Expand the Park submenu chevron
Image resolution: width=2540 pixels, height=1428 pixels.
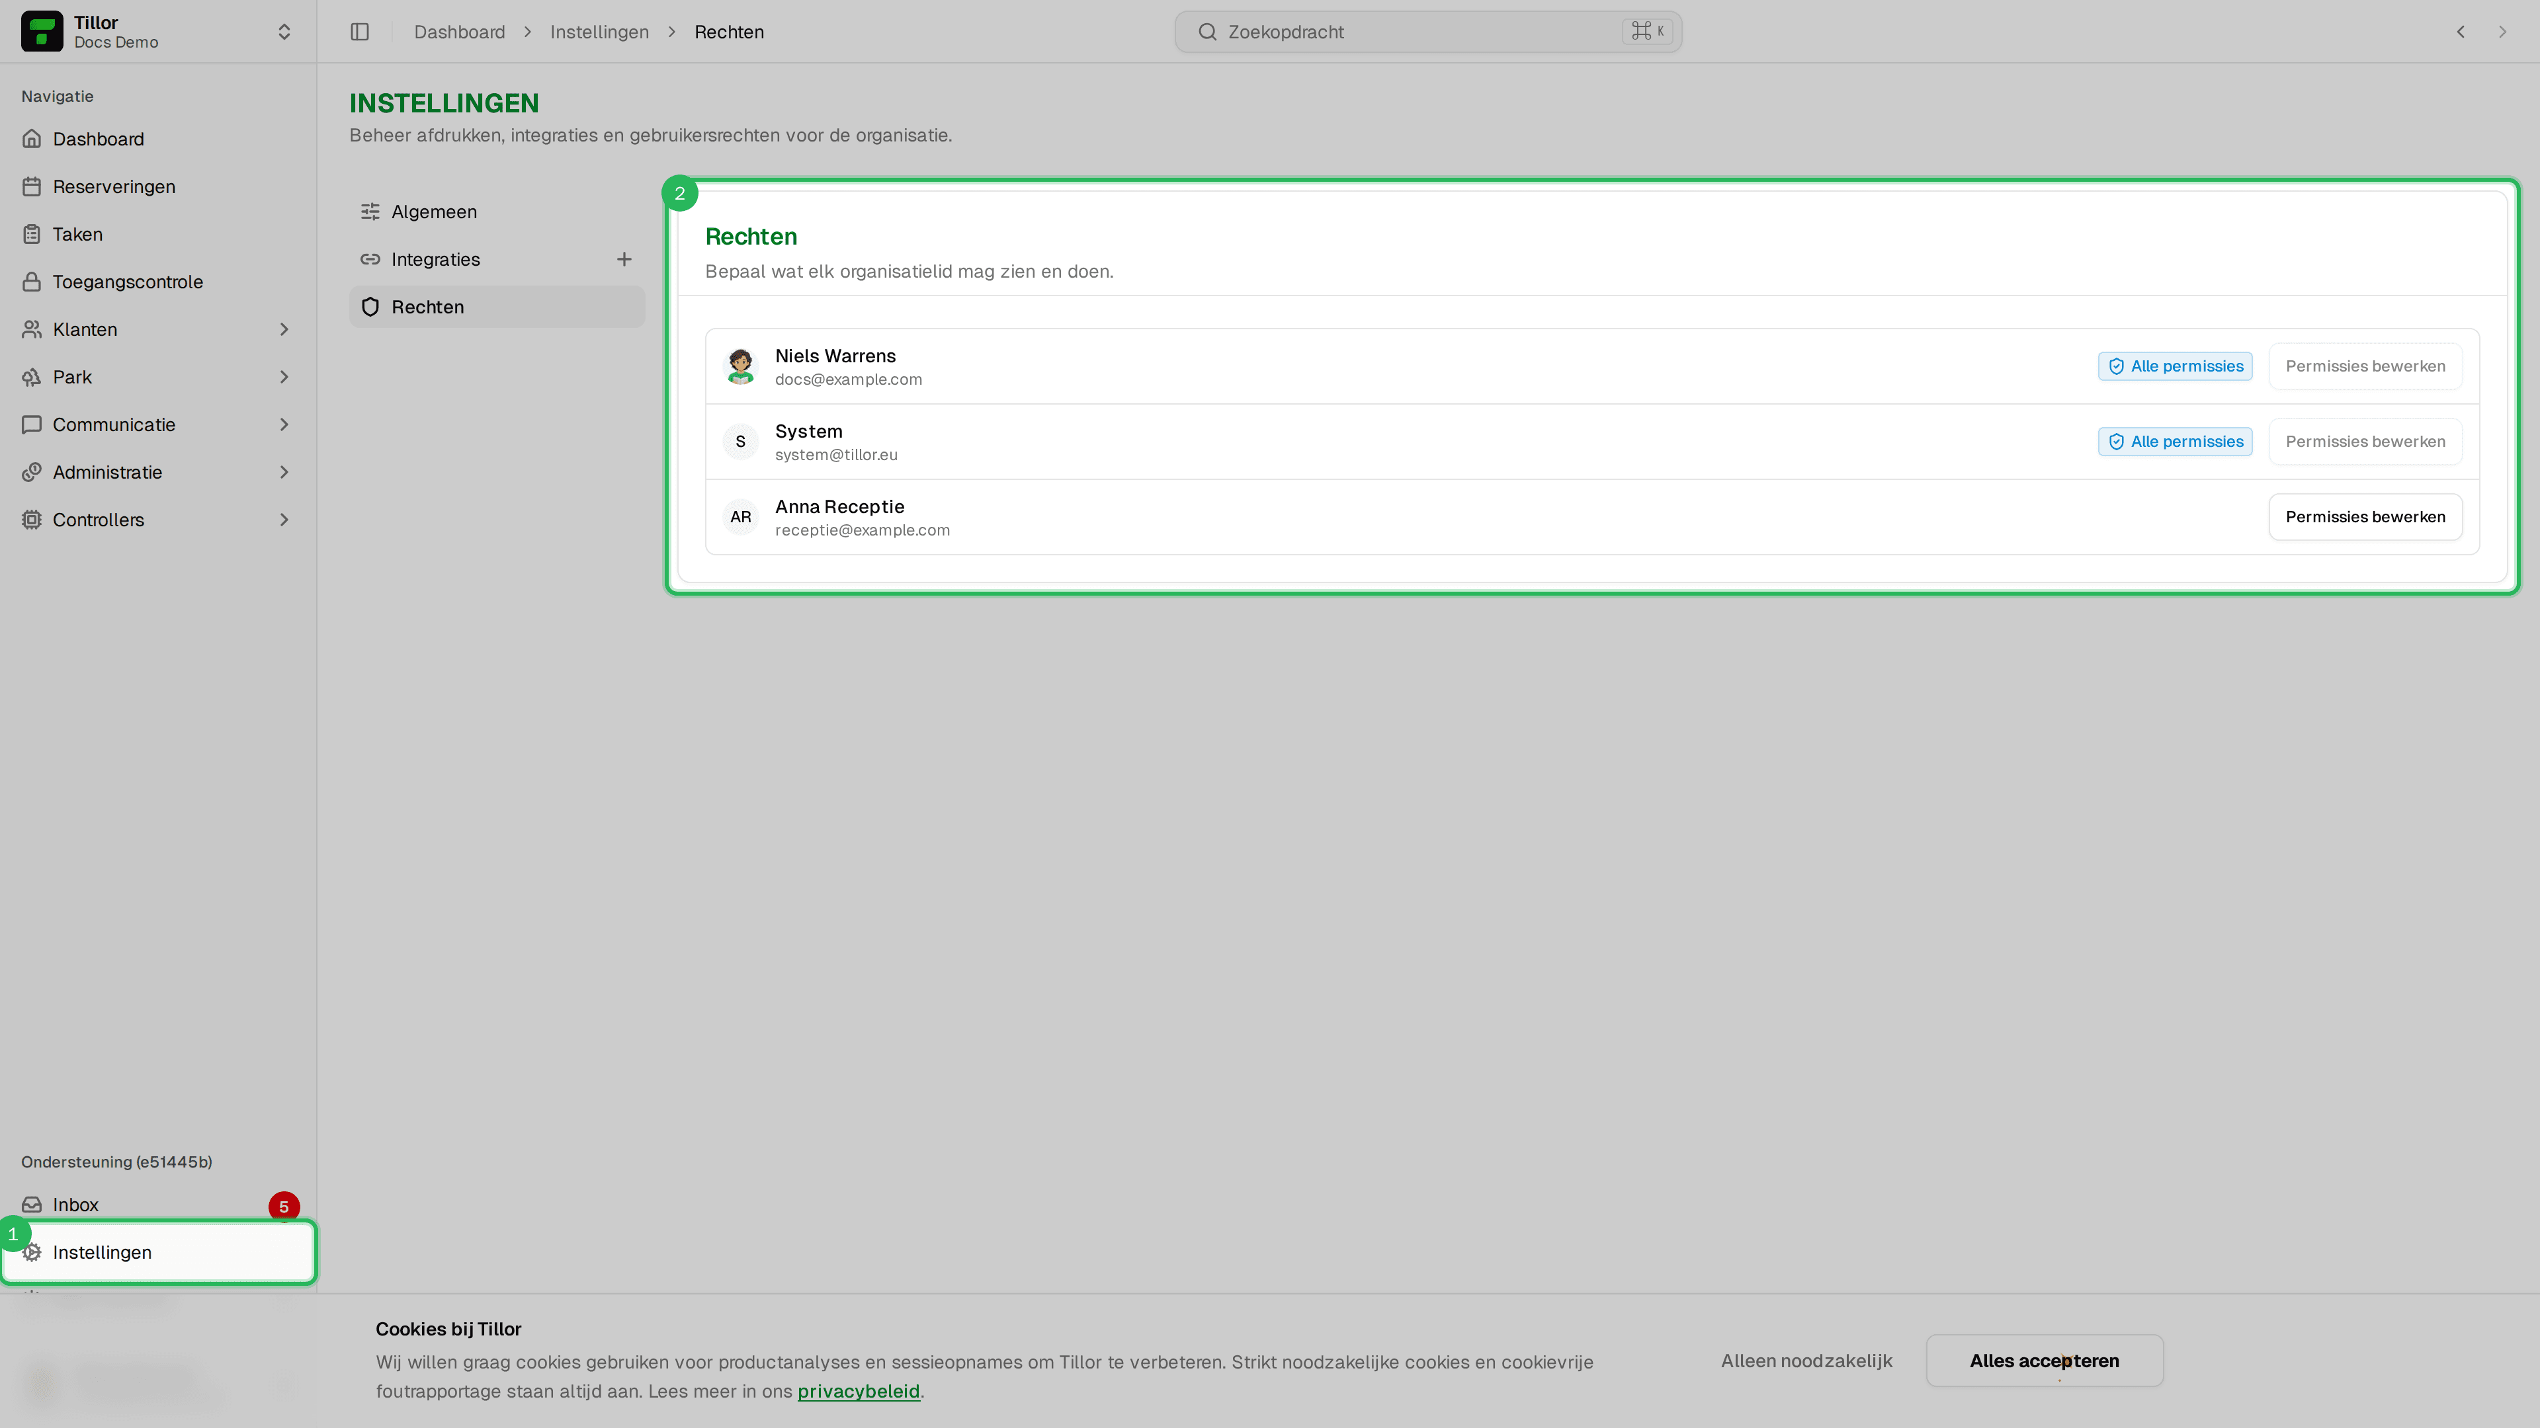point(284,376)
